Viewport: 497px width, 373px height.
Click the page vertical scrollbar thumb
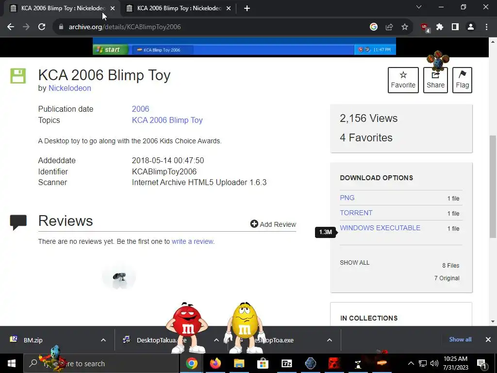coord(493,186)
